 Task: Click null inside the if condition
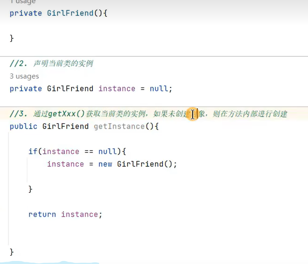[107, 151]
